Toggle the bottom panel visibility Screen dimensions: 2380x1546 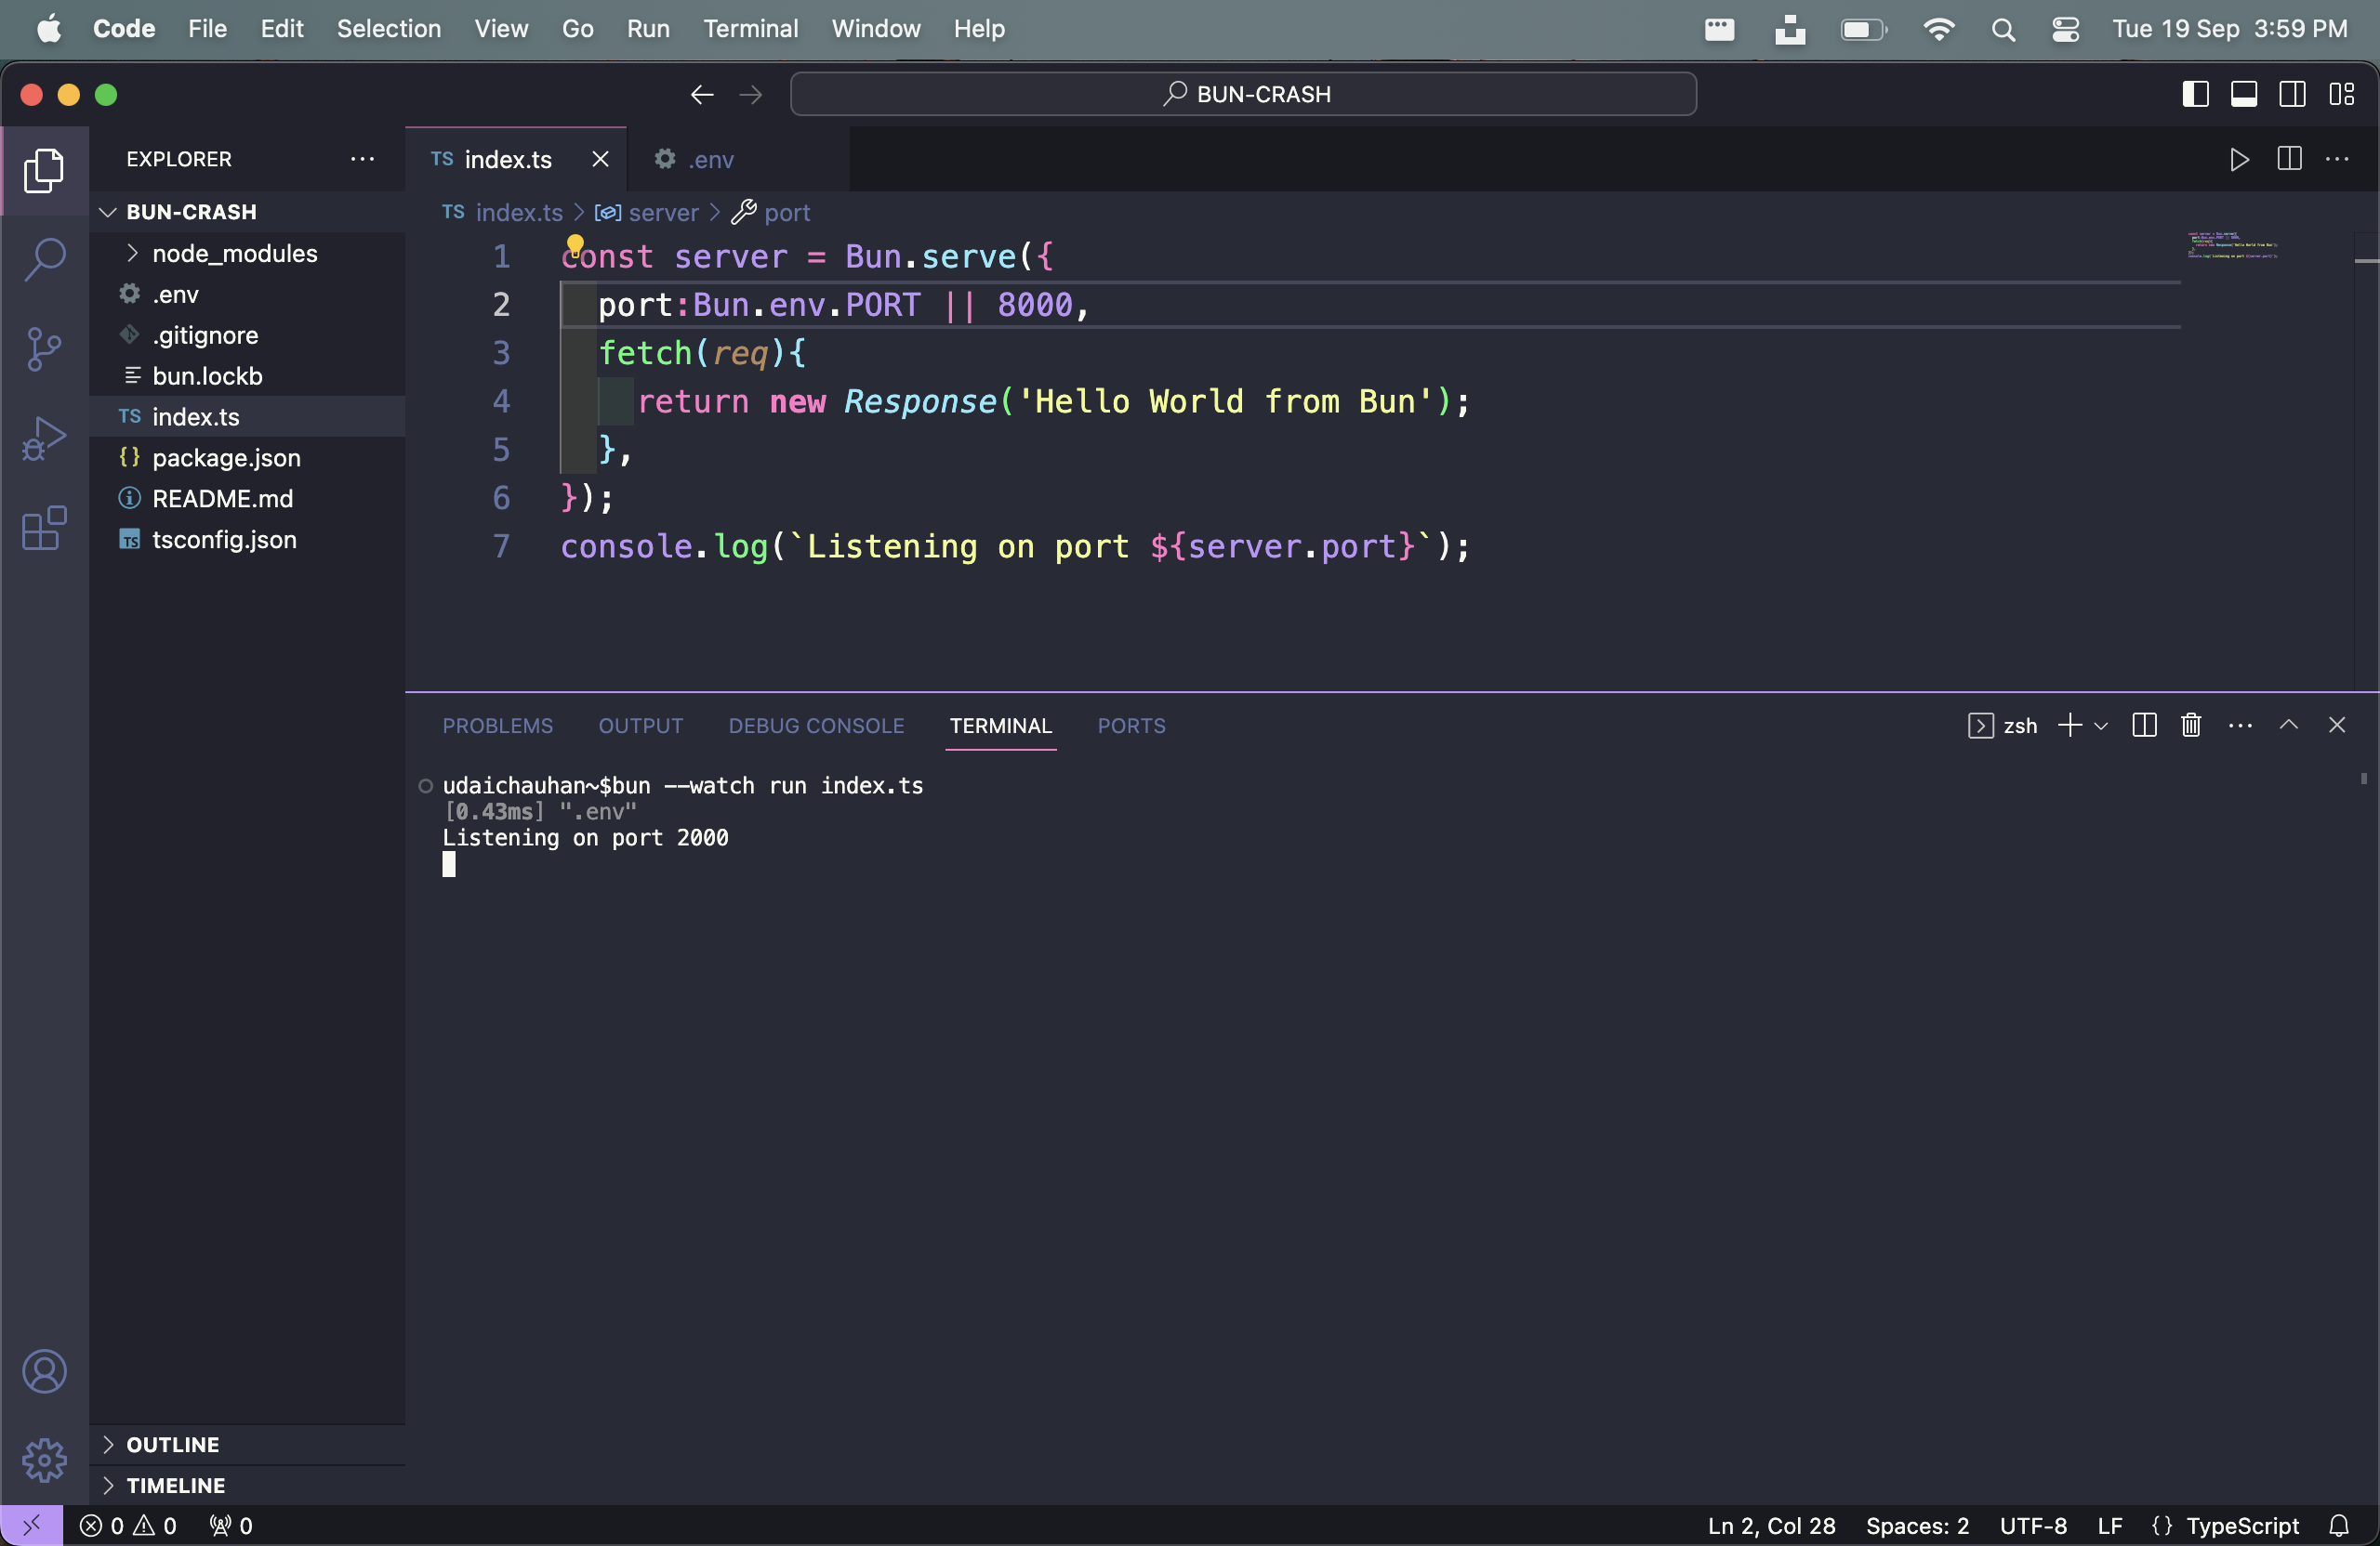point(2244,94)
